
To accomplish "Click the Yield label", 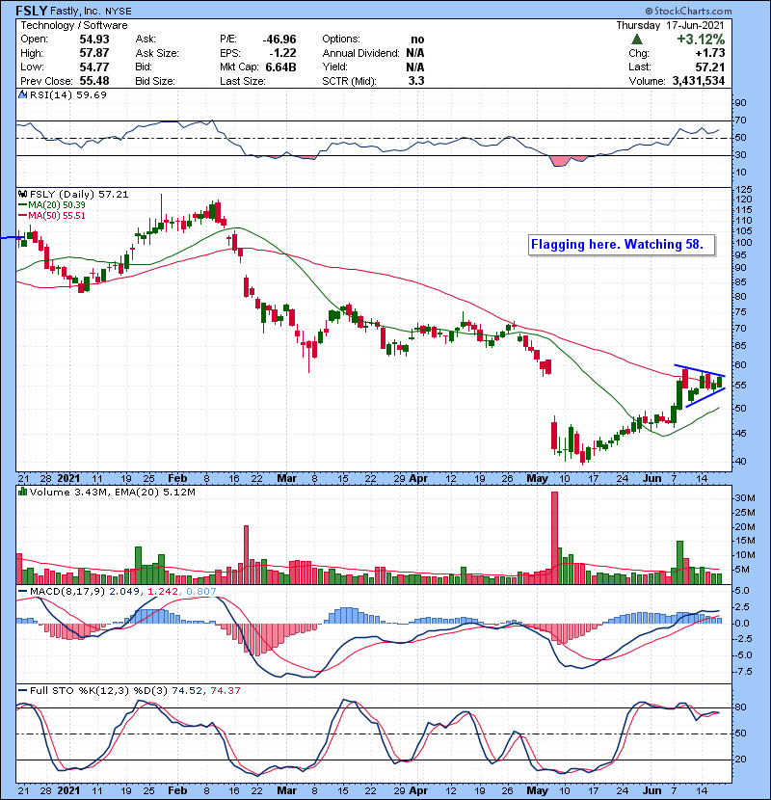I will coord(335,67).
